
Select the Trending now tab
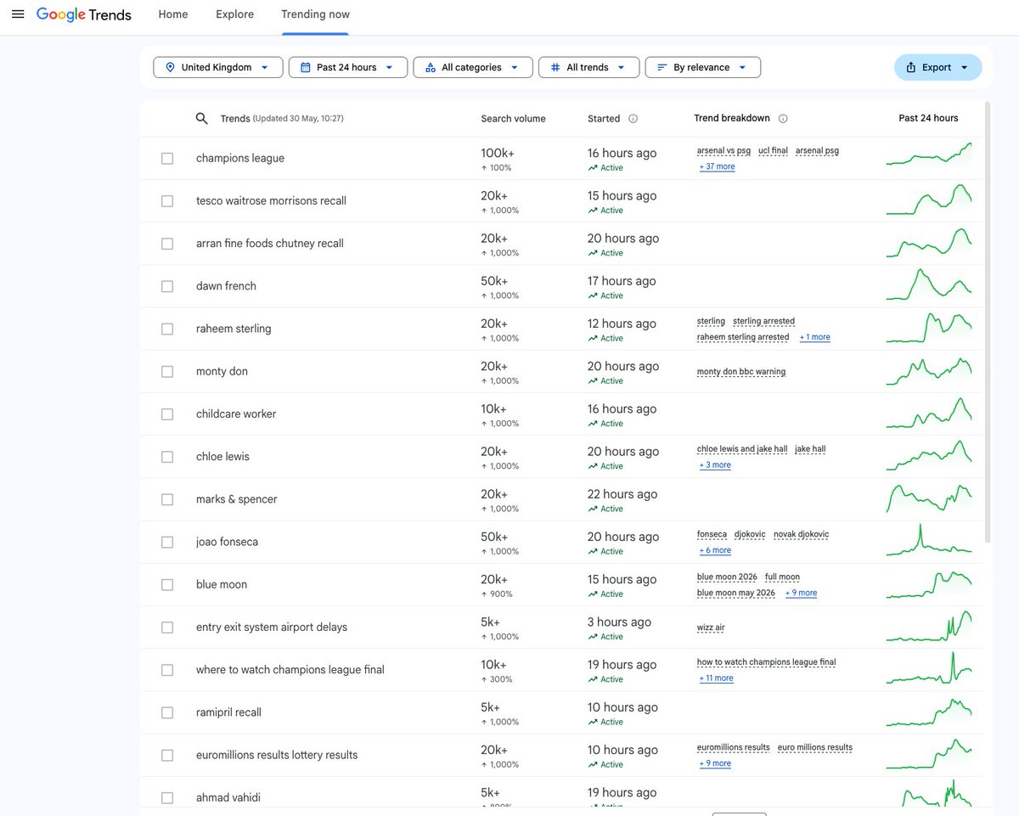click(x=315, y=14)
